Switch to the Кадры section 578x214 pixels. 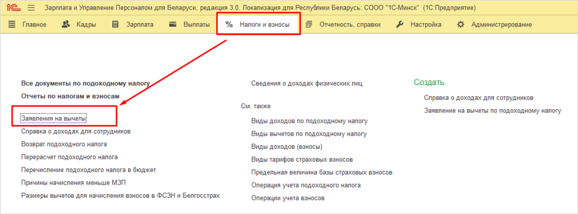86,25
